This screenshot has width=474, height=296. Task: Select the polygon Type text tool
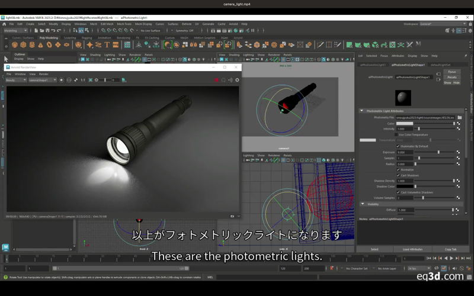click(x=107, y=44)
